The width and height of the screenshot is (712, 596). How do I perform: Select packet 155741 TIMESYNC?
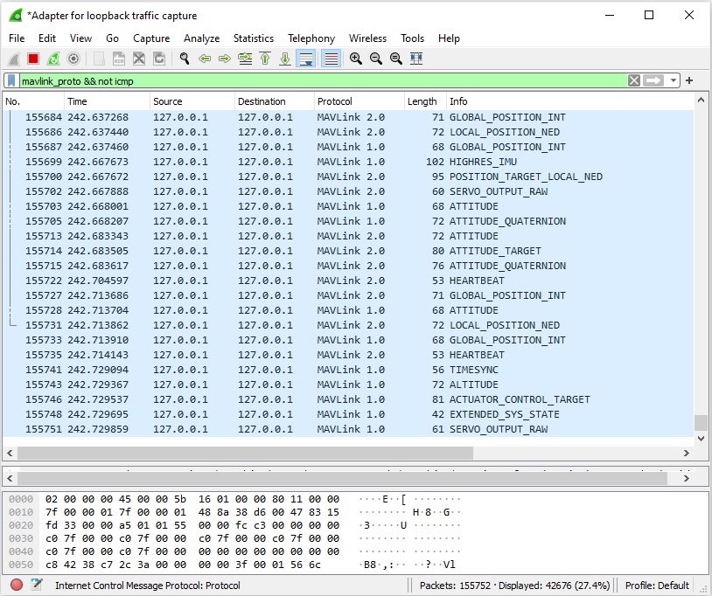(348, 370)
